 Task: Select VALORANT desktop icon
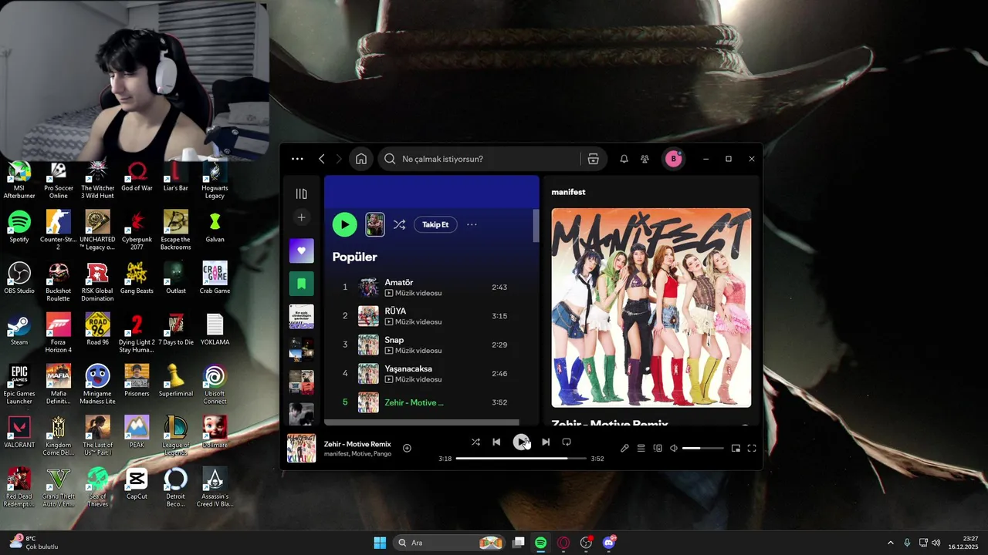(19, 432)
